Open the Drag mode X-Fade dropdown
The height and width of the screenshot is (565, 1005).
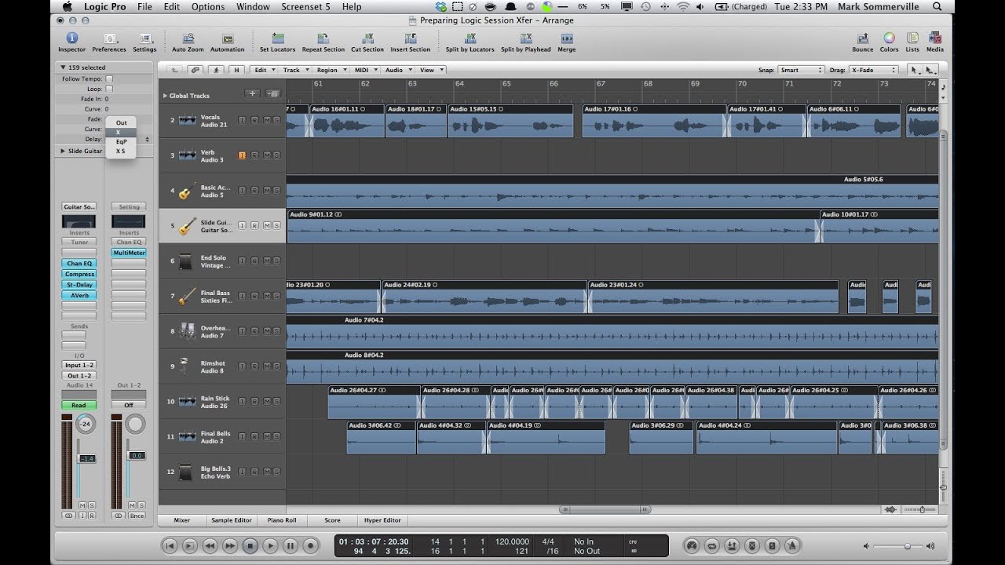(x=872, y=70)
